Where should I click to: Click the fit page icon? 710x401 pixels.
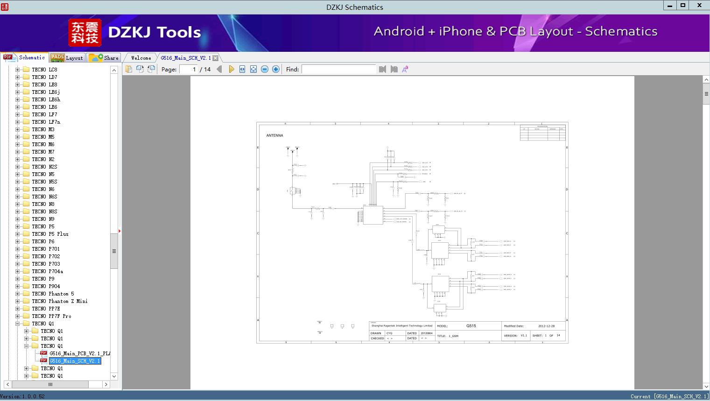click(x=253, y=69)
